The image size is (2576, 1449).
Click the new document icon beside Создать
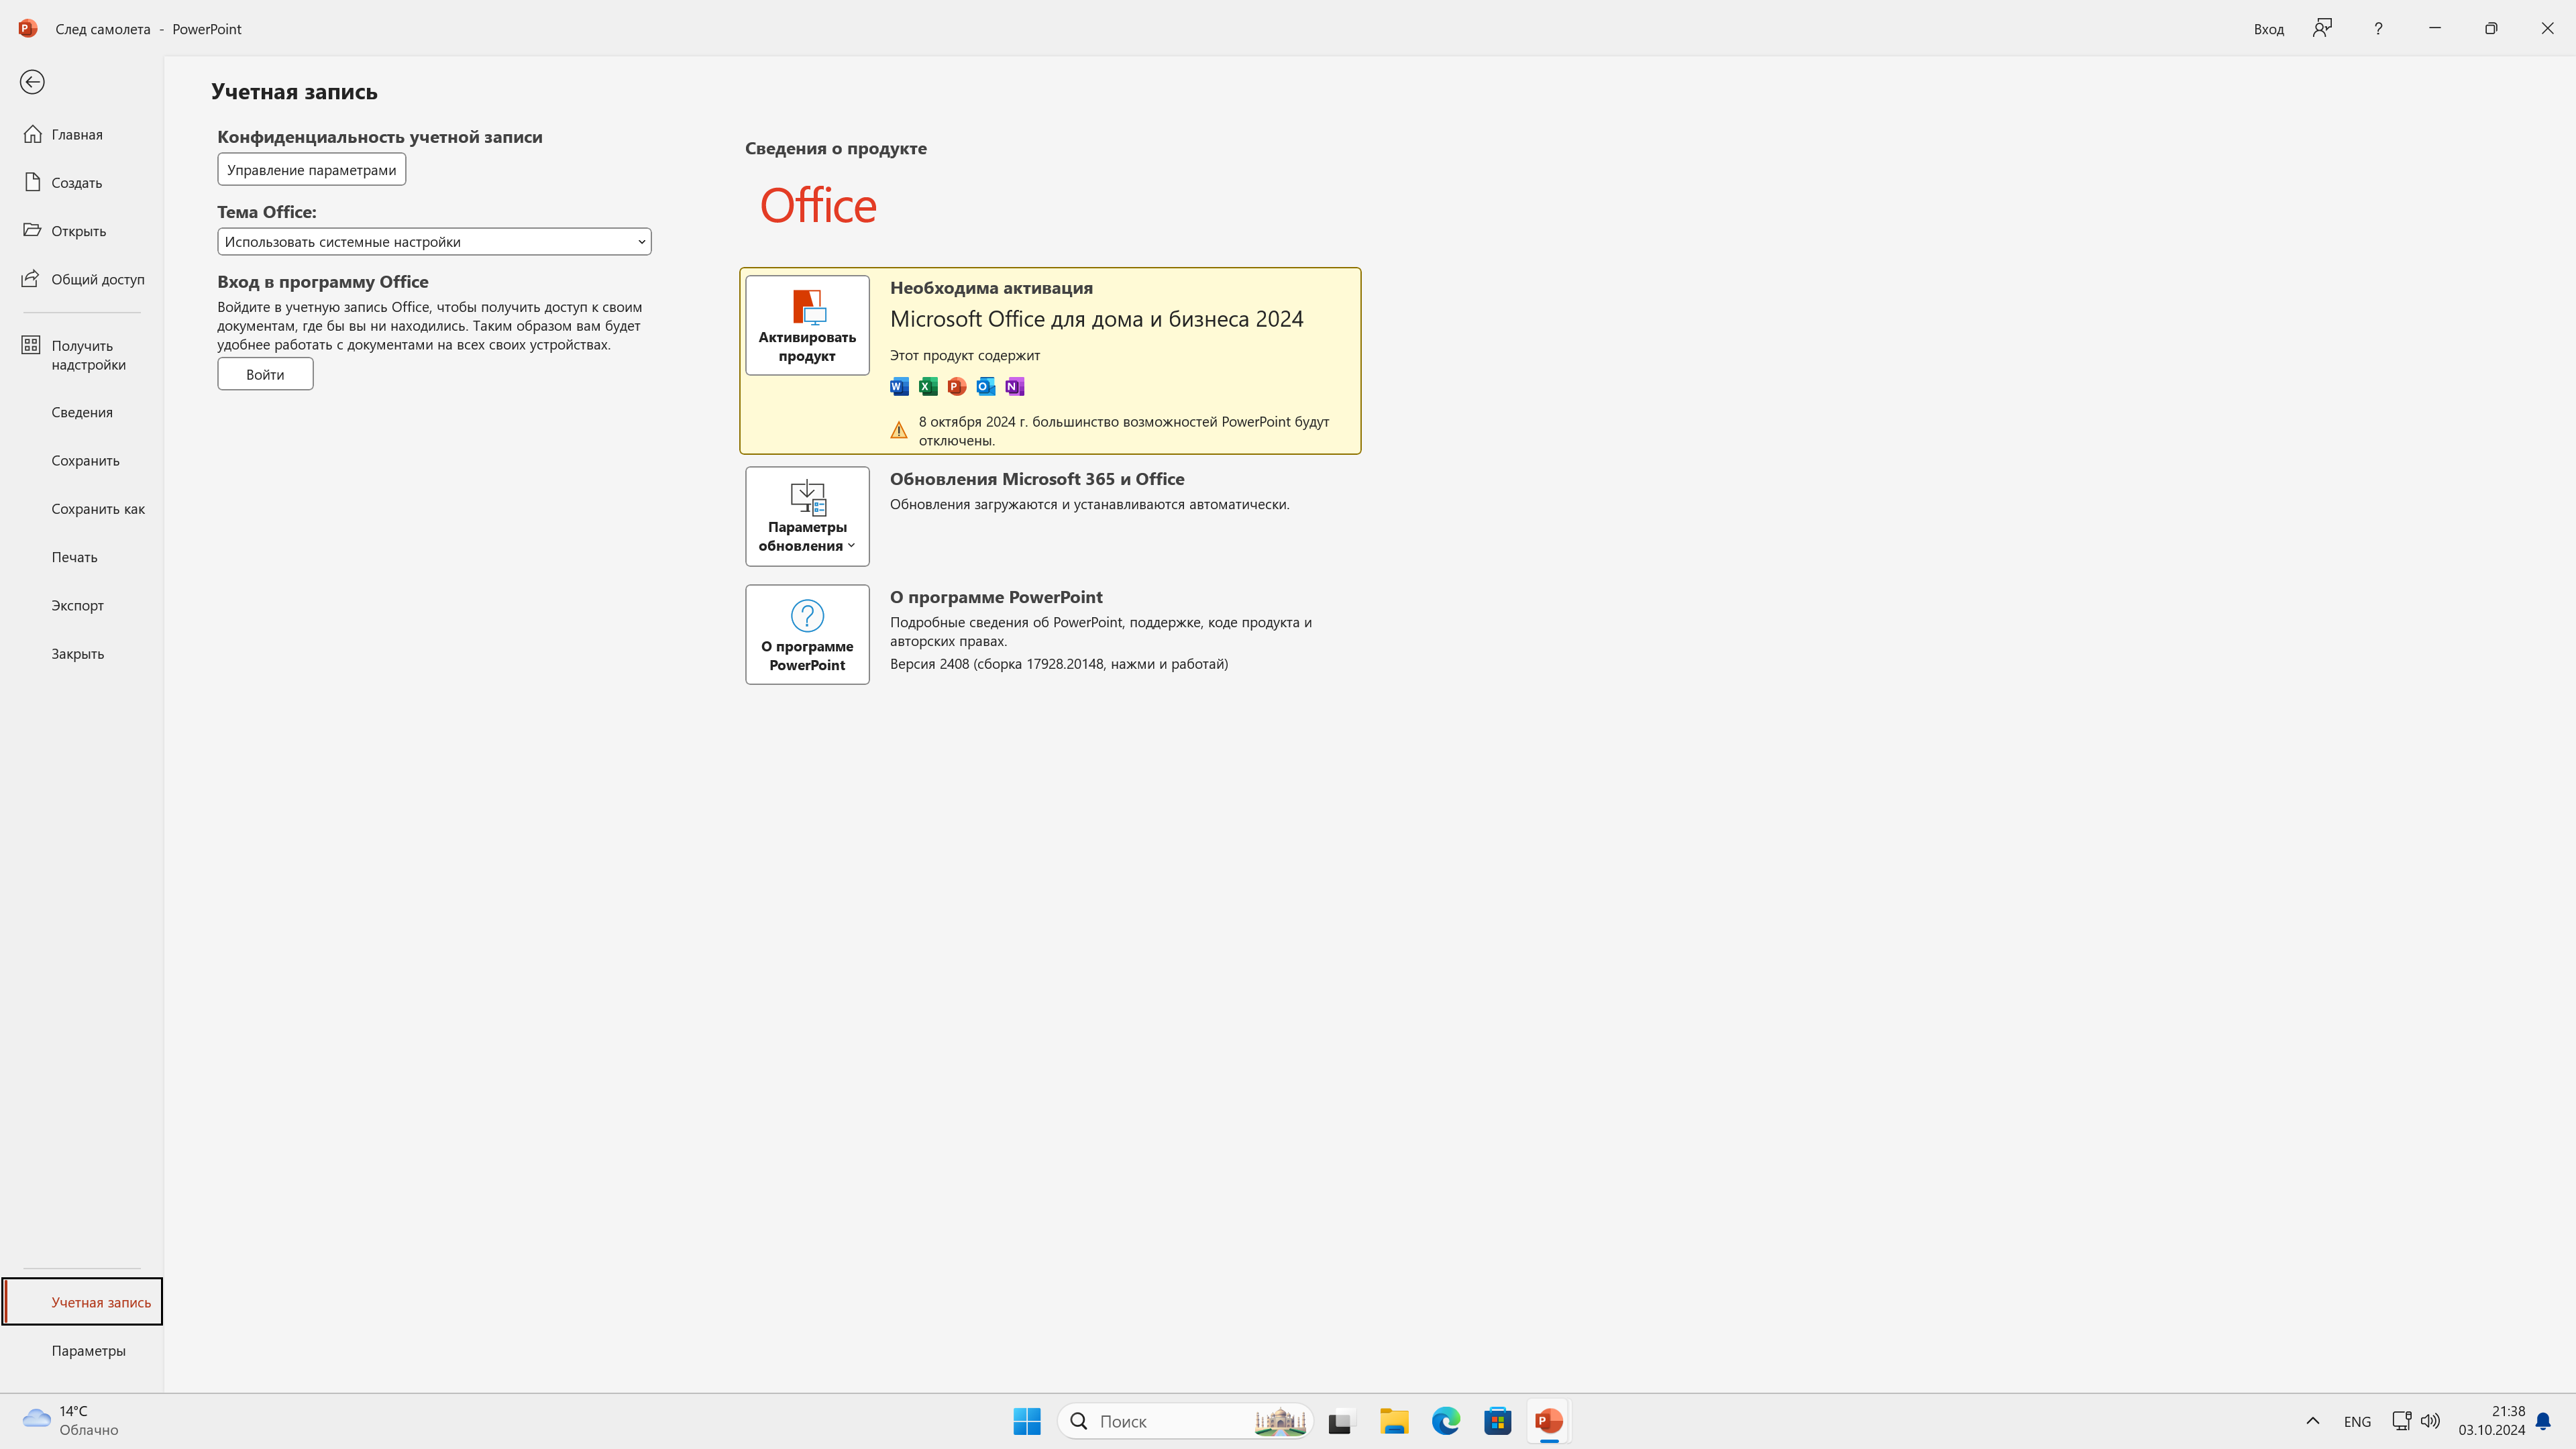33,182
